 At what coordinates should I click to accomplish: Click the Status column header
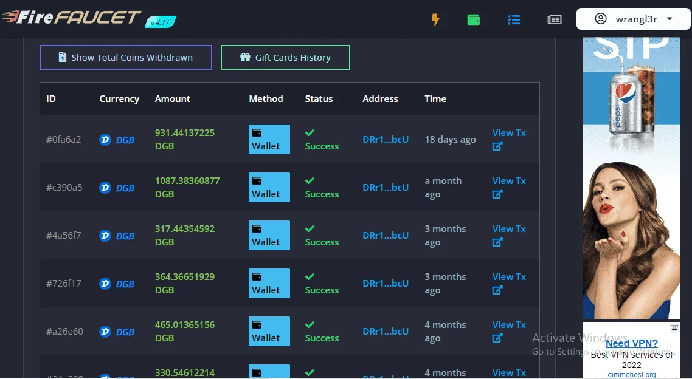click(319, 99)
